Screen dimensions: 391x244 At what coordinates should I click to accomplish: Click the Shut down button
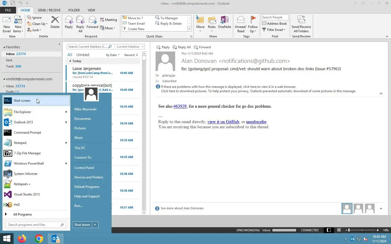tap(82, 225)
